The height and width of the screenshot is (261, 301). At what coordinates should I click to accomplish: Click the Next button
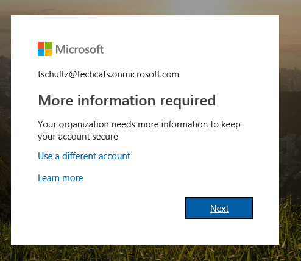coord(219,208)
